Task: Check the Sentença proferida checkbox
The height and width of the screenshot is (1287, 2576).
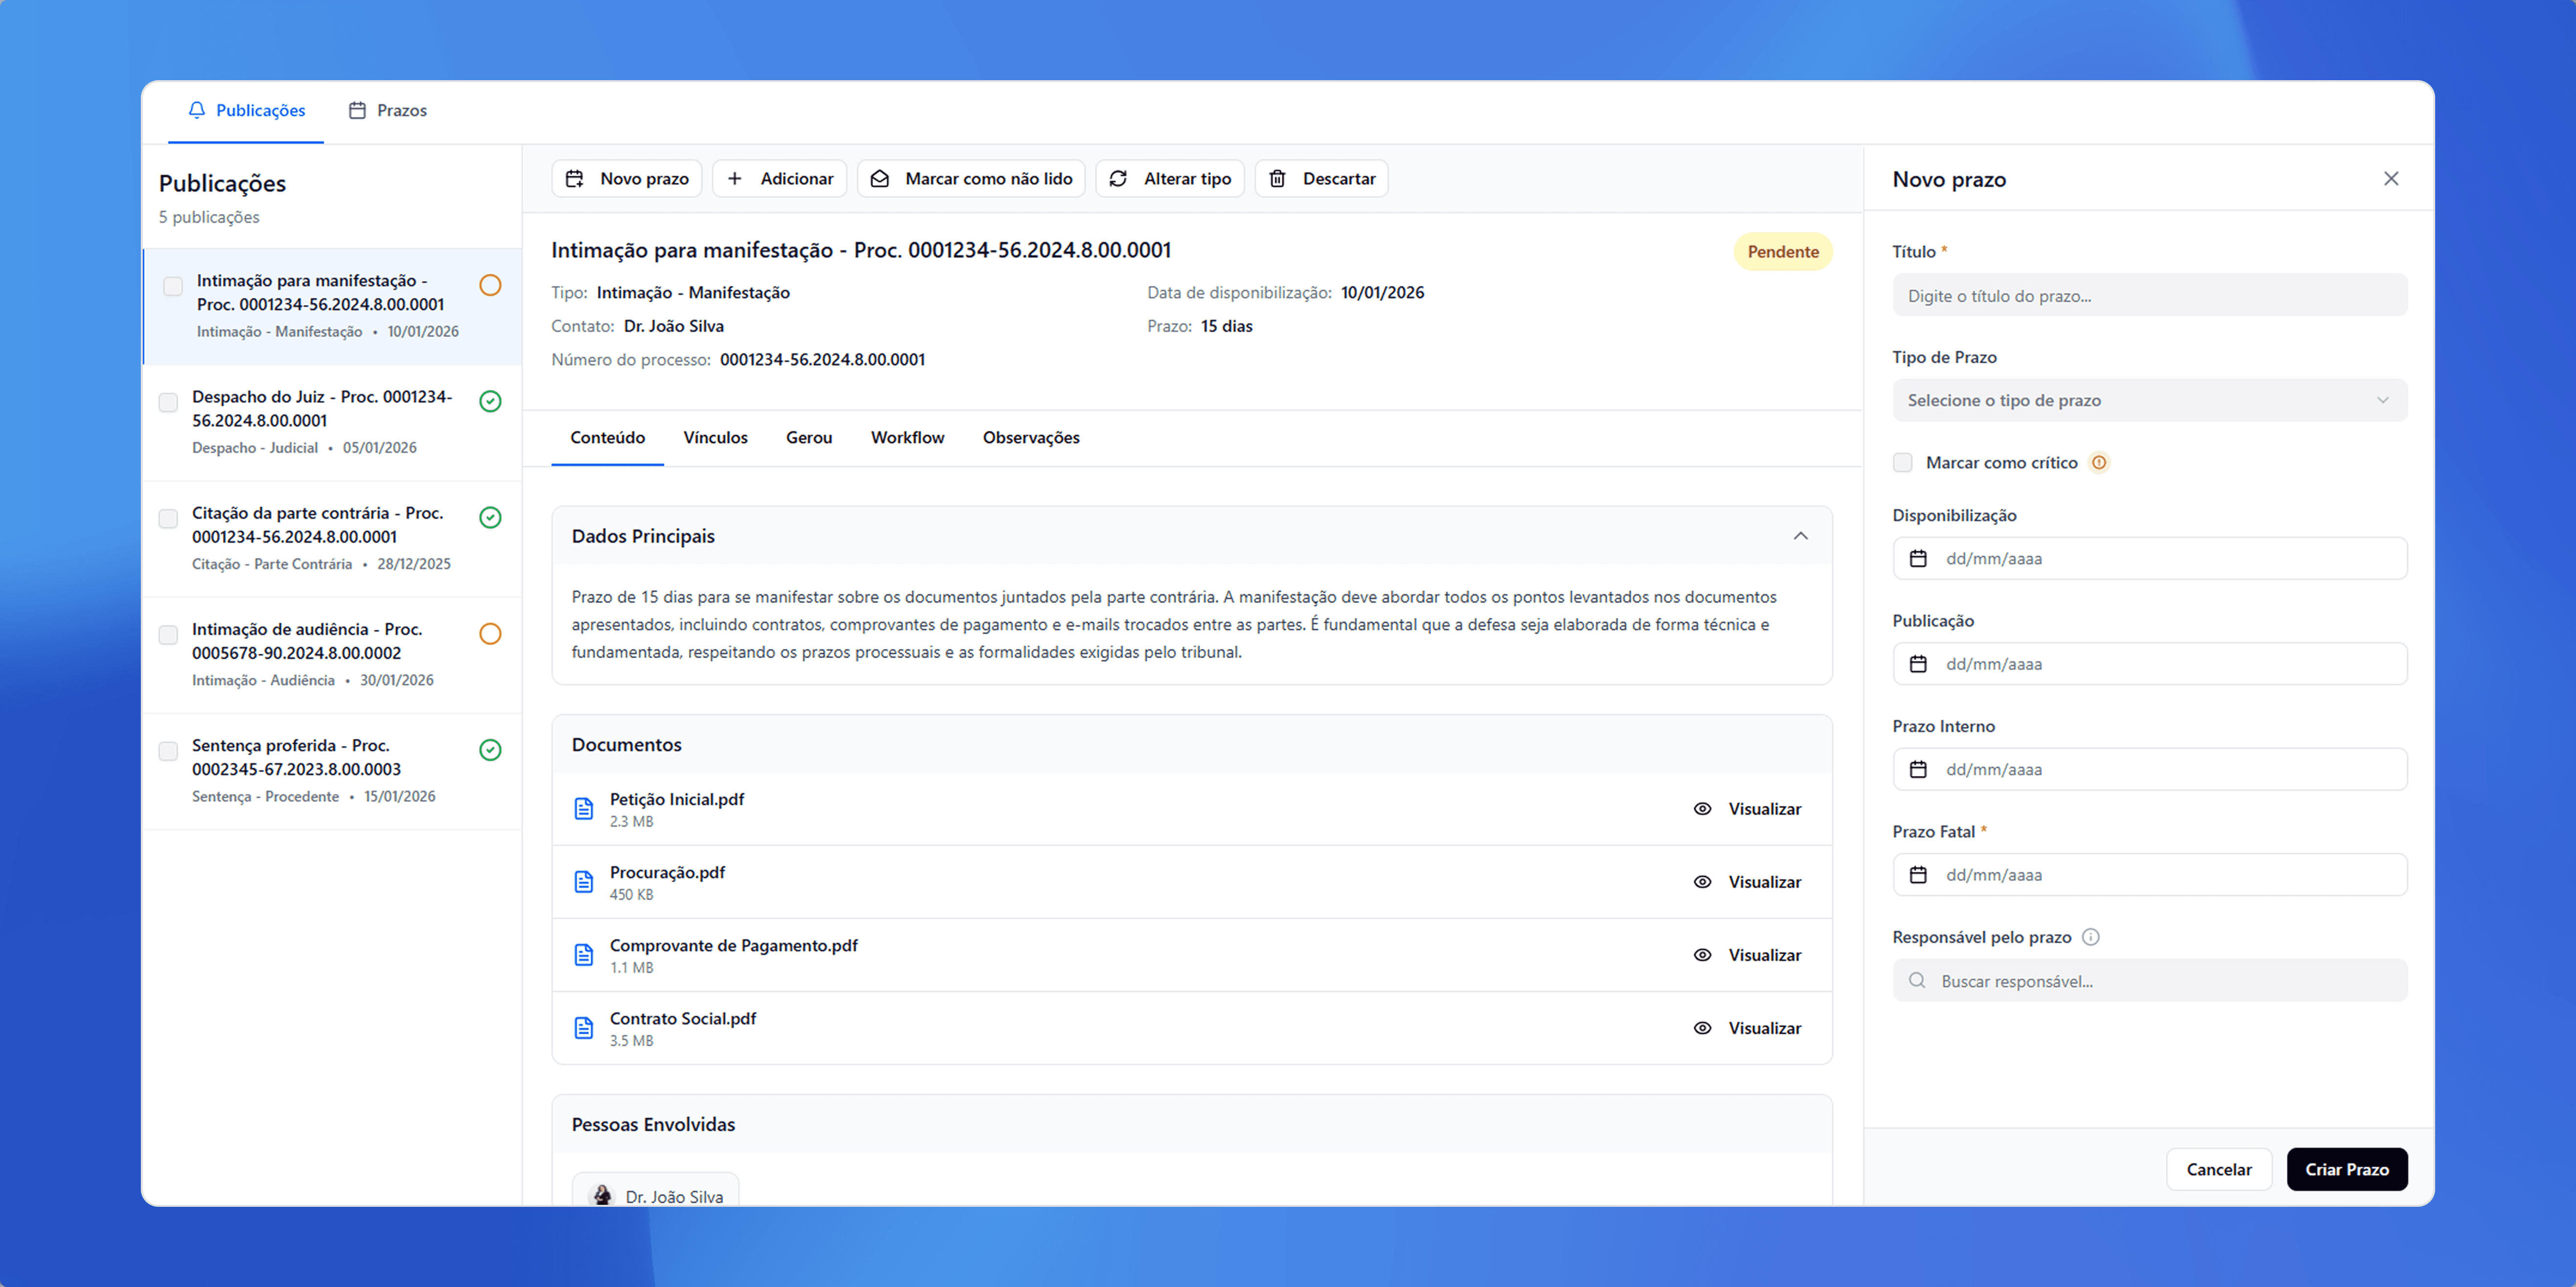Action: (x=168, y=751)
